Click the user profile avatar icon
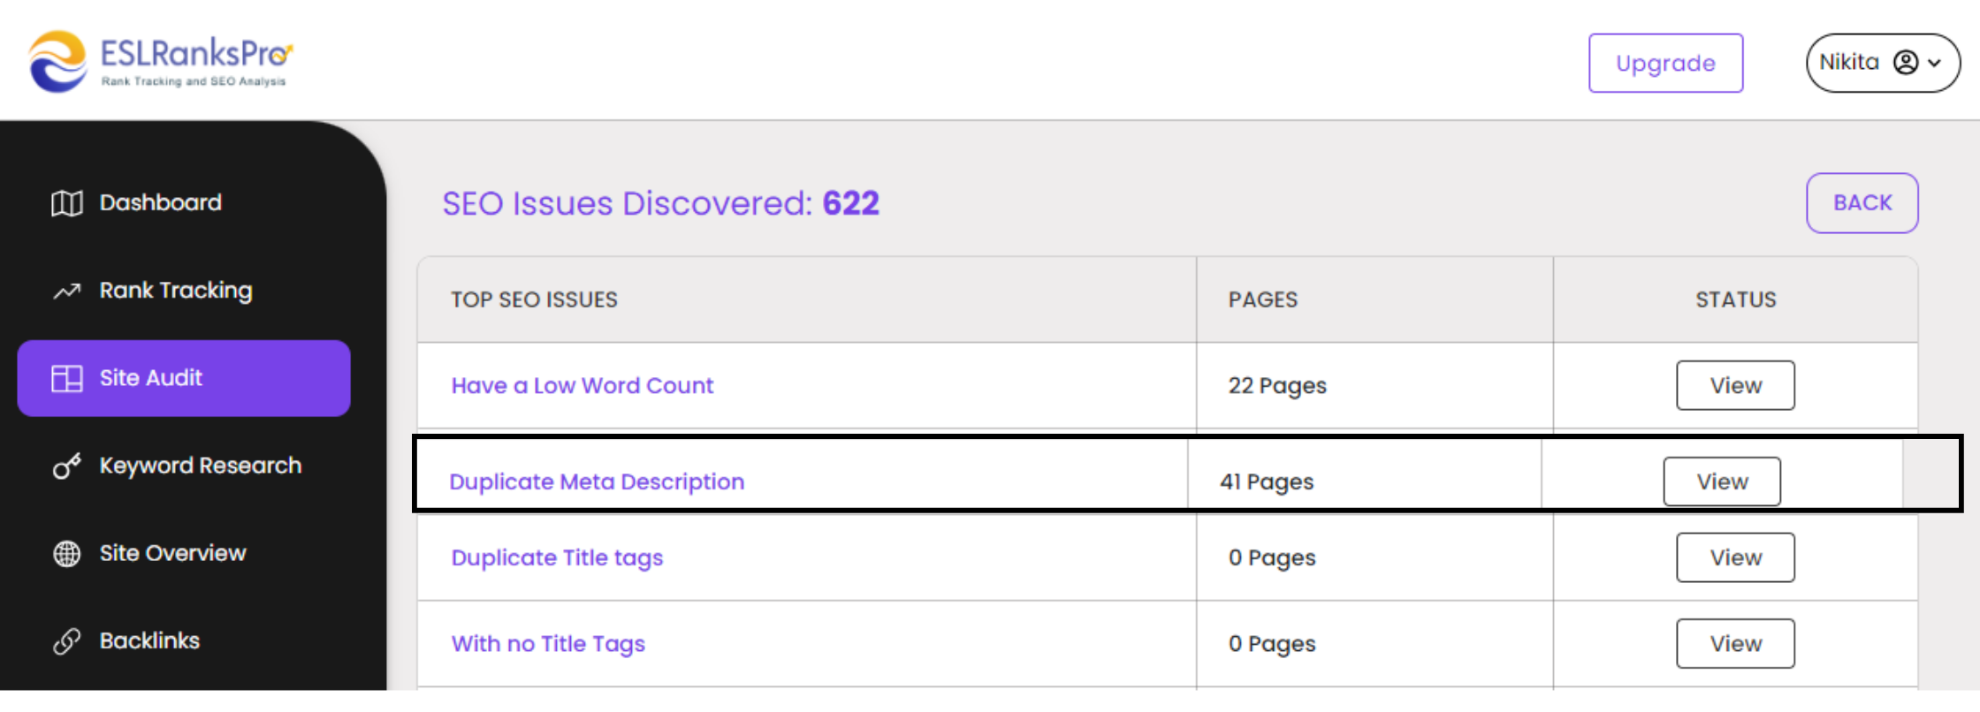This screenshot has width=1980, height=712. tap(1906, 63)
